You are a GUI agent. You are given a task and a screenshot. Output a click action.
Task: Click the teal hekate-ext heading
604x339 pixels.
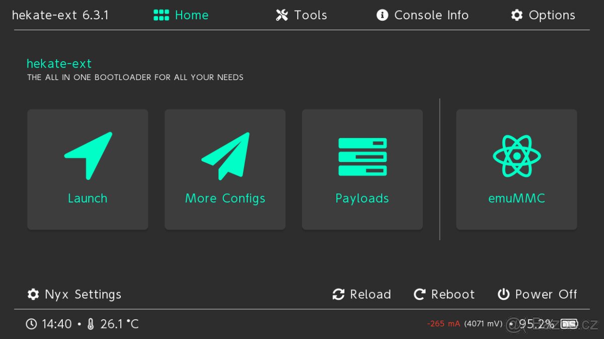coord(59,64)
